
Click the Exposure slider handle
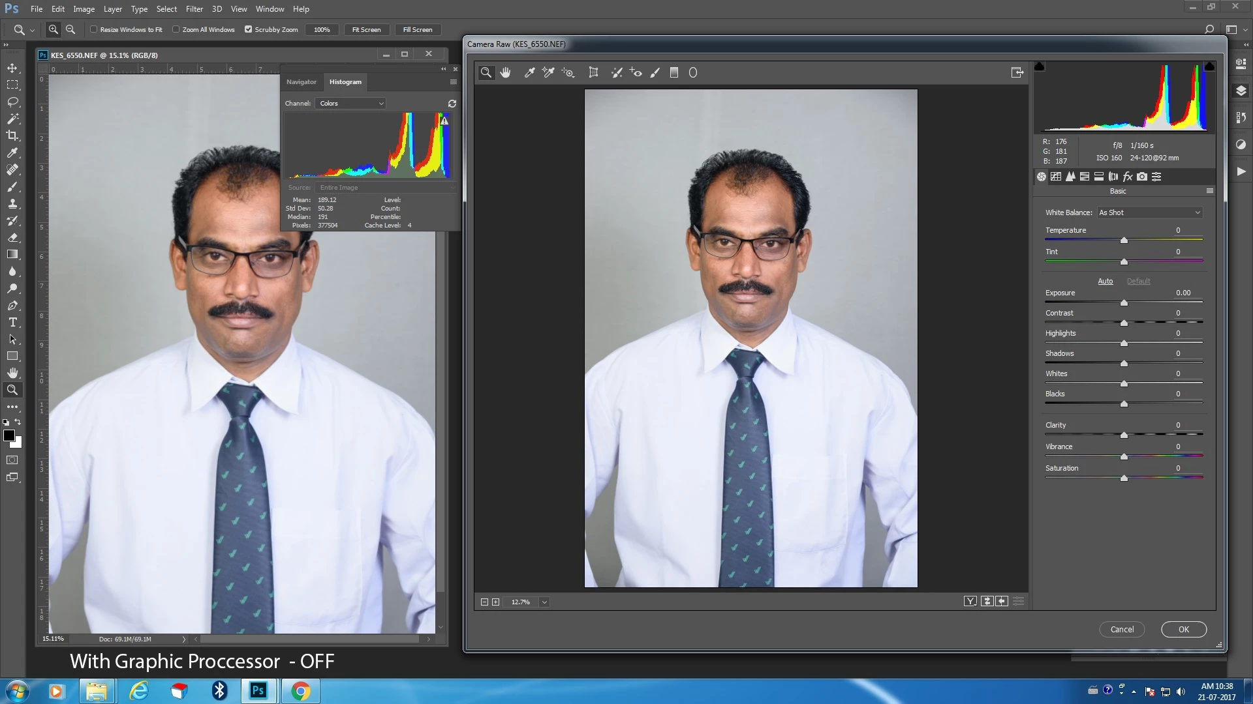click(1124, 303)
